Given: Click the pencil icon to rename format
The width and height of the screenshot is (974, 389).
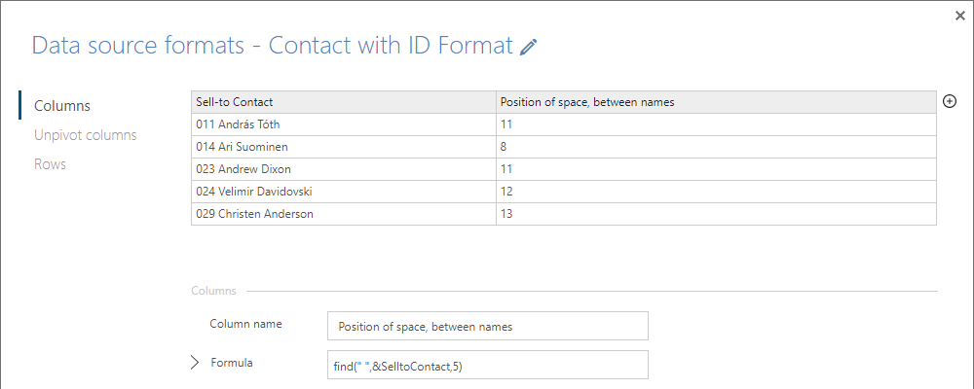Looking at the screenshot, I should click(x=529, y=47).
